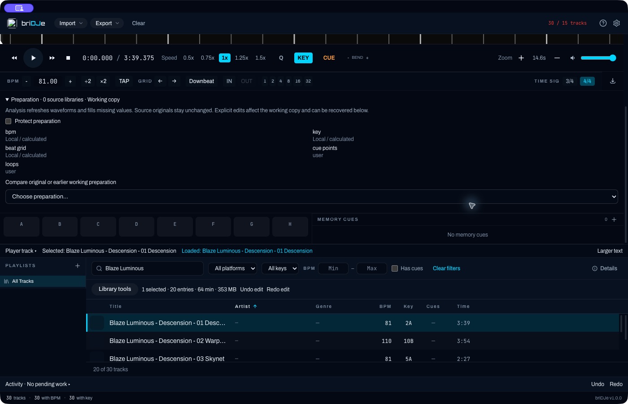Open the help question mark icon
This screenshot has width=628, height=404.
tap(603, 23)
